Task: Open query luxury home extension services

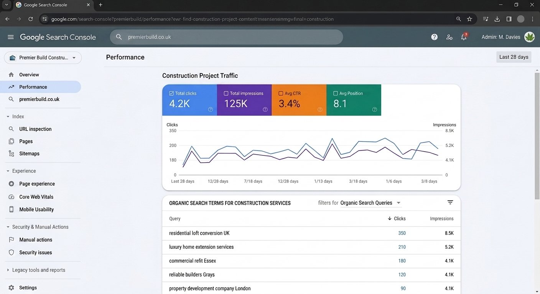Action: coord(201,247)
